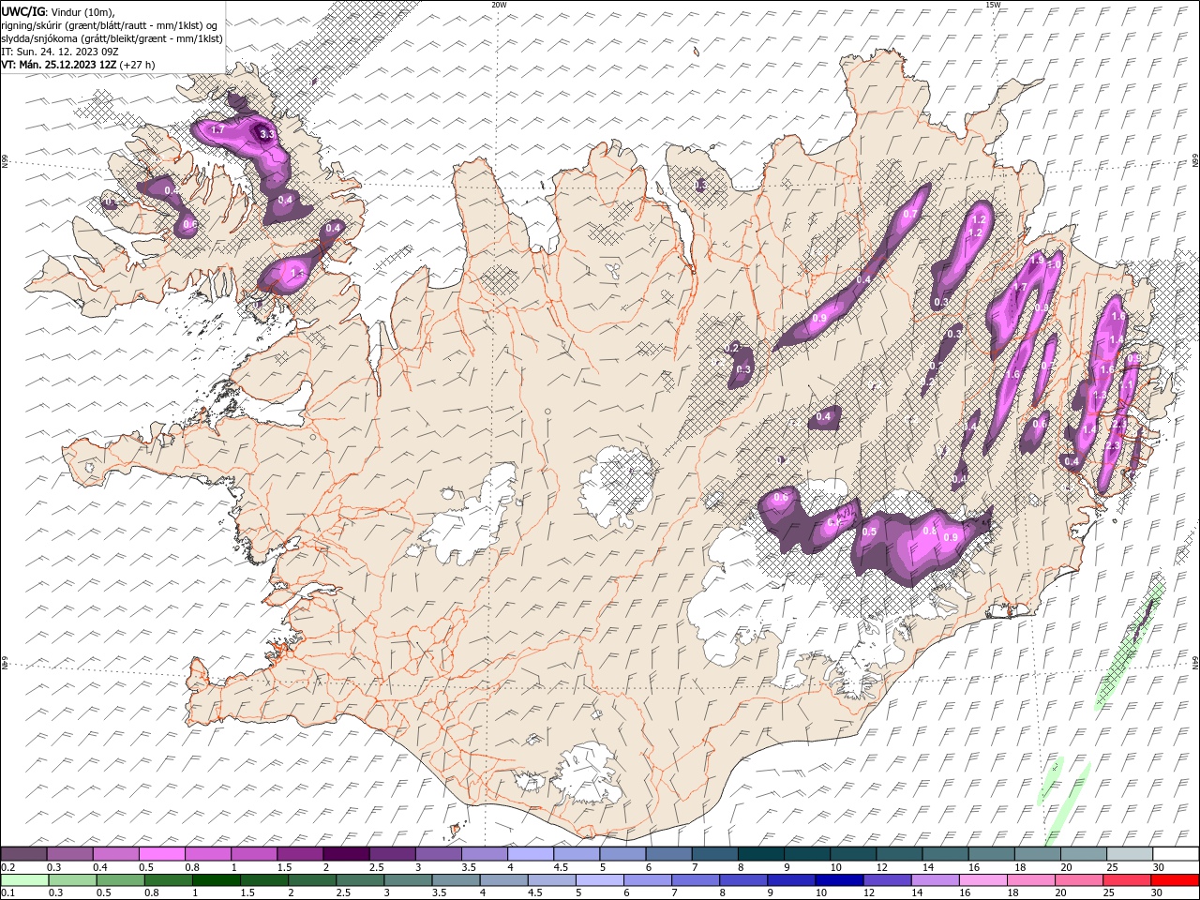Click the '3.3' precipitation value in the Westfjords
Image resolution: width=1200 pixels, height=900 pixels.
[267, 134]
